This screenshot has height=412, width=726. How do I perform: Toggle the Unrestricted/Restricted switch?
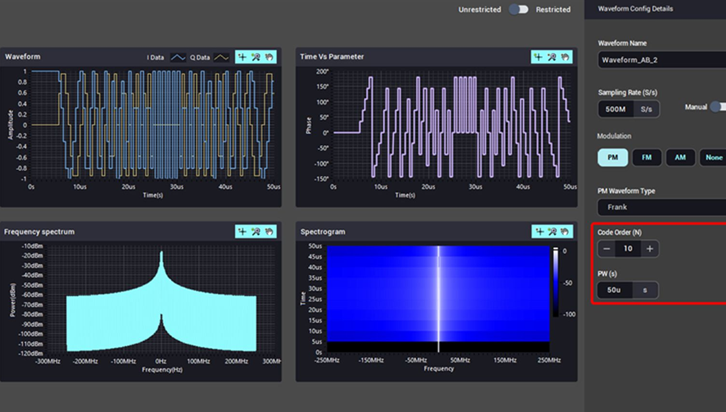(519, 9)
